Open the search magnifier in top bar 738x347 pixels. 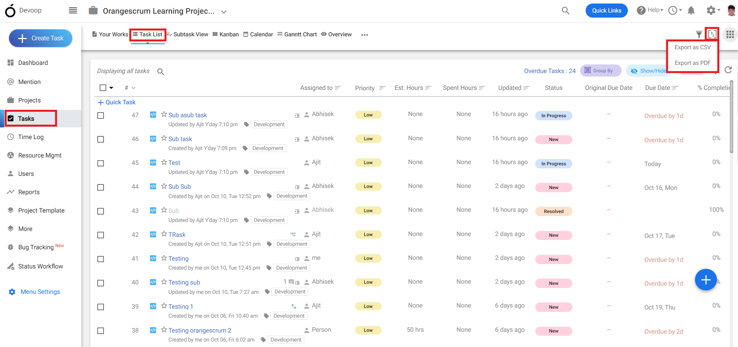pos(565,11)
